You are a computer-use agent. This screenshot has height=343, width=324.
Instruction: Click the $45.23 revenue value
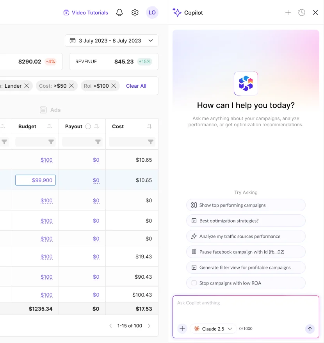124,62
